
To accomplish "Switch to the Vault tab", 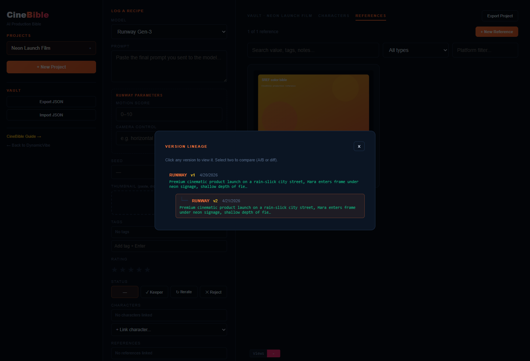I will pos(254,16).
